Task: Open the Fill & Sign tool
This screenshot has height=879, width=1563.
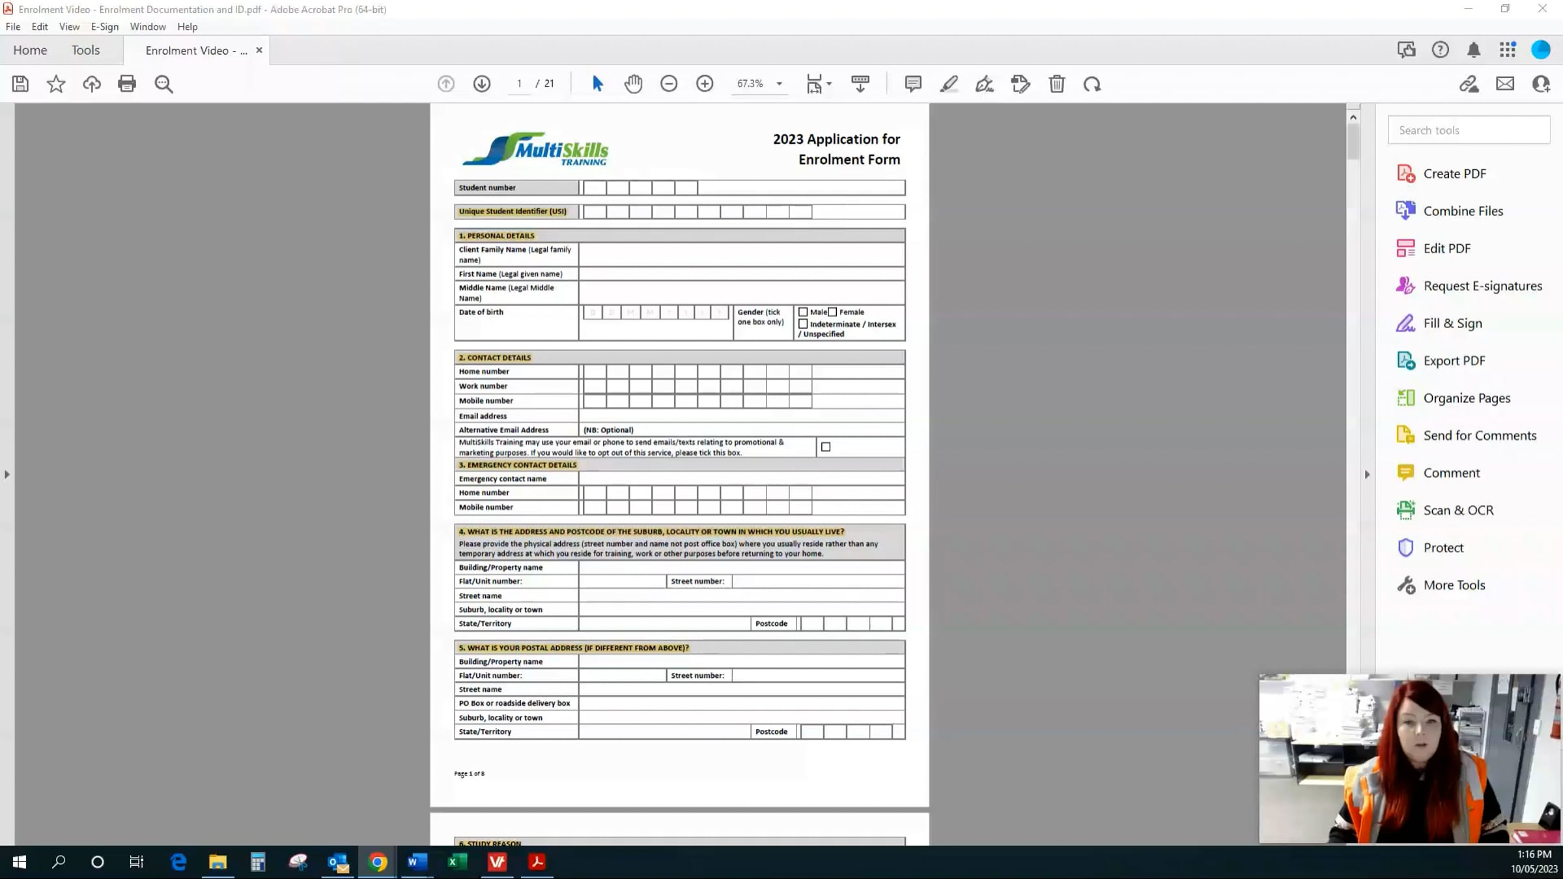Action: click(x=1452, y=324)
